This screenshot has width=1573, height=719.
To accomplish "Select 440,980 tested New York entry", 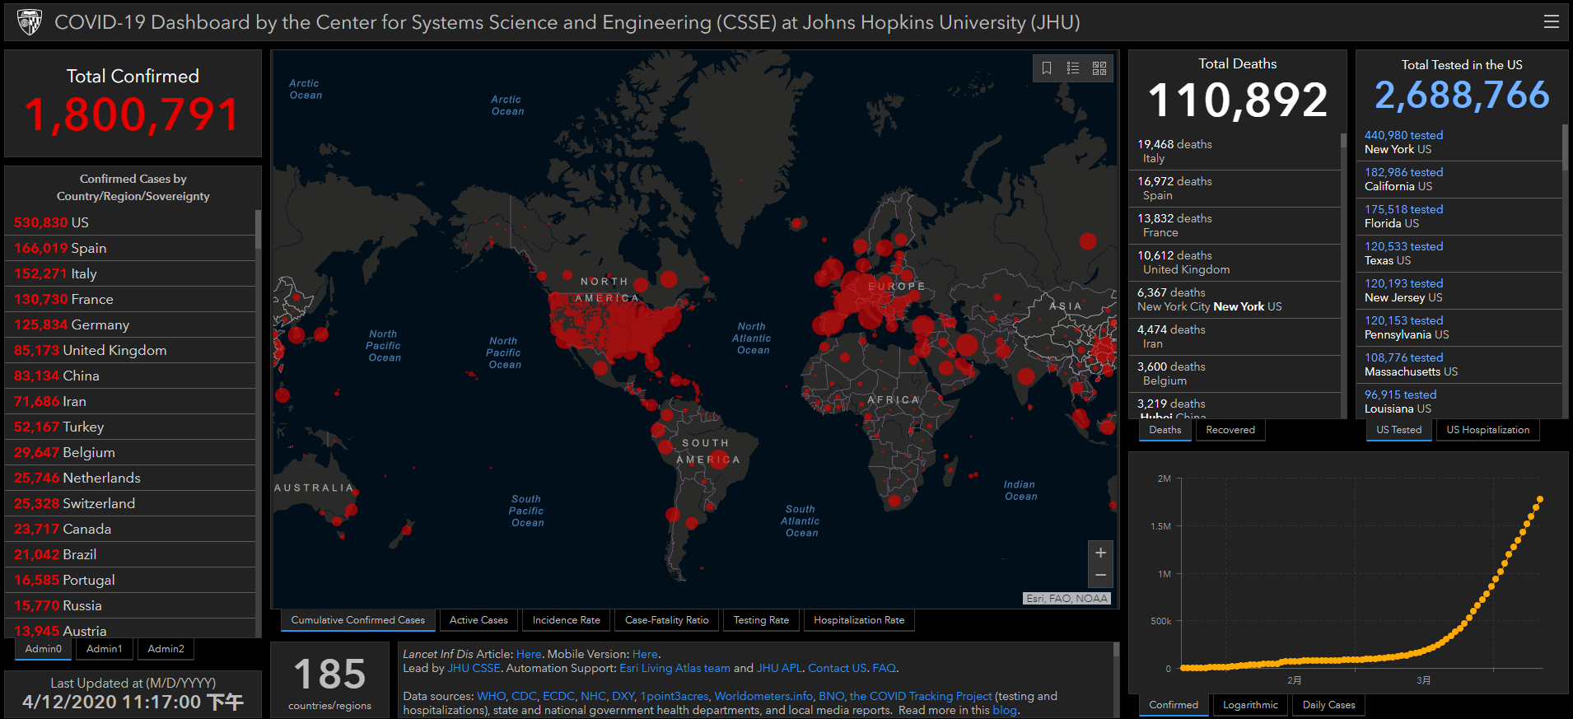I will (x=1459, y=142).
